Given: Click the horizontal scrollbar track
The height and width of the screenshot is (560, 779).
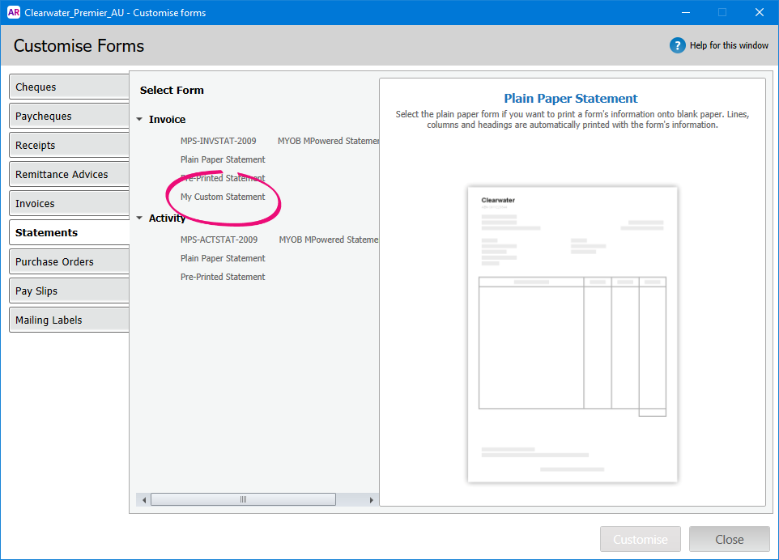Looking at the screenshot, I should pyautogui.click(x=243, y=499).
